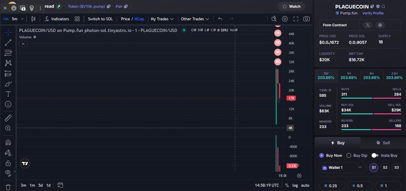Copy the token address
This screenshot has width=406, height=191.
click(108, 6)
